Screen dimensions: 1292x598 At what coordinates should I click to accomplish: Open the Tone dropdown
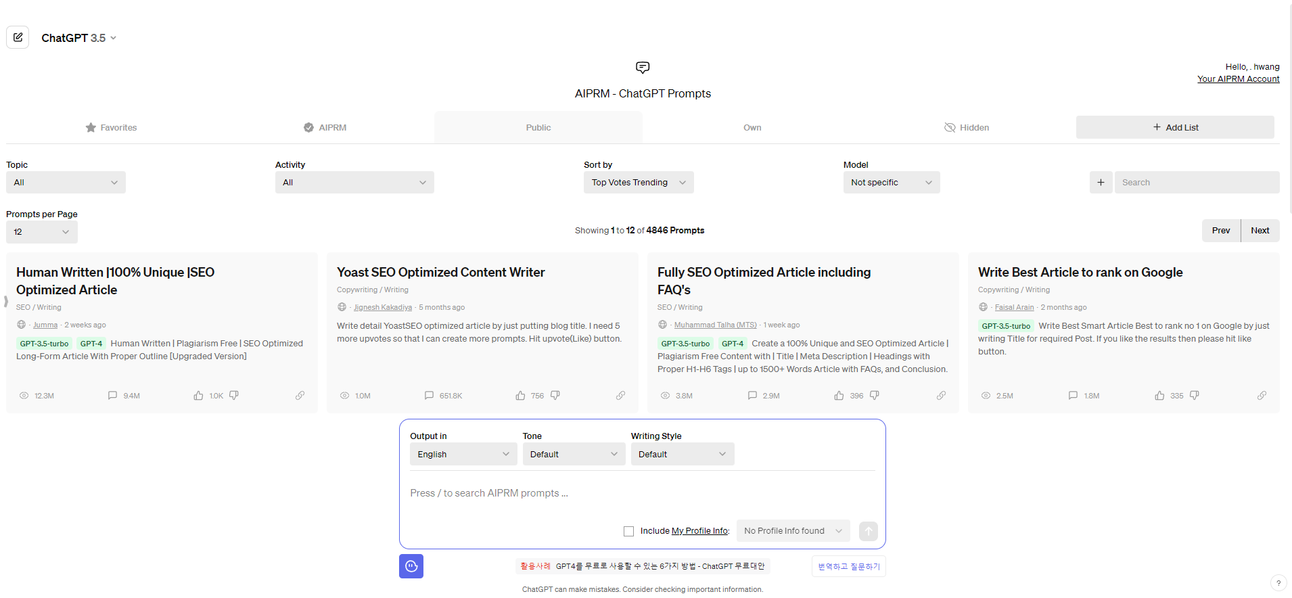pos(574,454)
